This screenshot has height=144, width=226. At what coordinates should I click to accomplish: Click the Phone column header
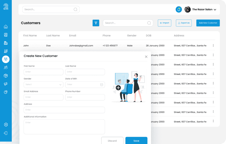tap(107, 36)
